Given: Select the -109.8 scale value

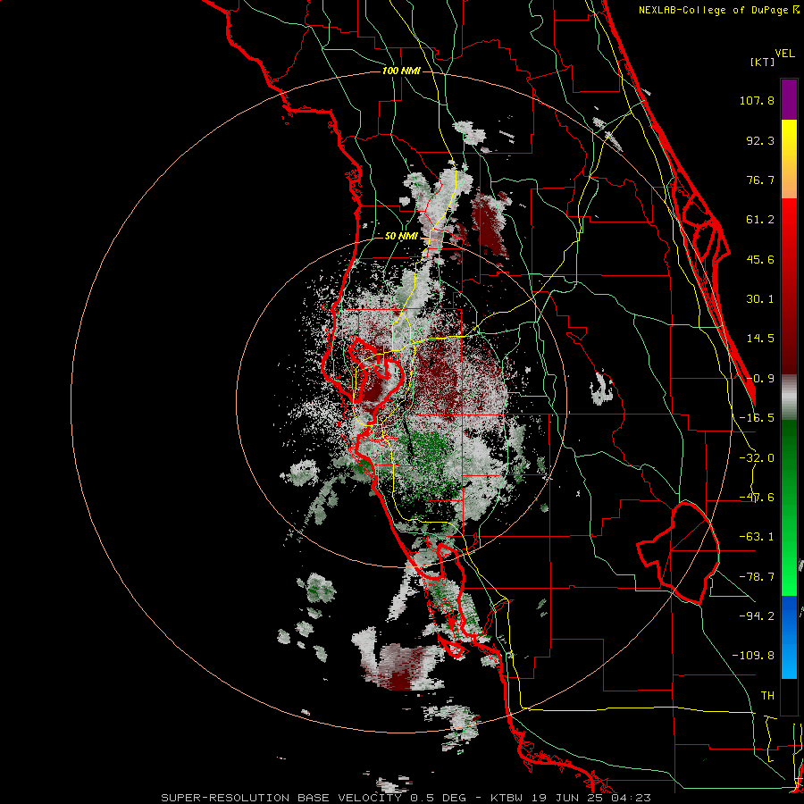Looking at the screenshot, I should 753,656.
